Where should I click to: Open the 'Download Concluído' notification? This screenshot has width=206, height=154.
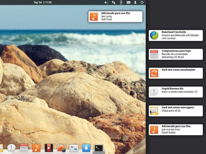(x=176, y=35)
